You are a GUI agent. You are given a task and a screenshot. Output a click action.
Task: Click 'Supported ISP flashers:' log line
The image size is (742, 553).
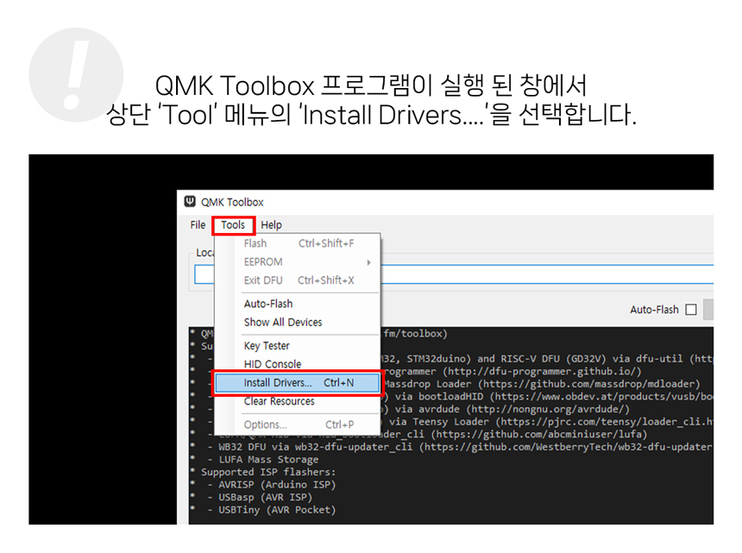268,472
